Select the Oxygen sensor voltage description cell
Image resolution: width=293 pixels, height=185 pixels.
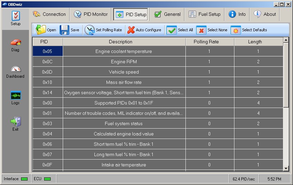[x=124, y=92]
